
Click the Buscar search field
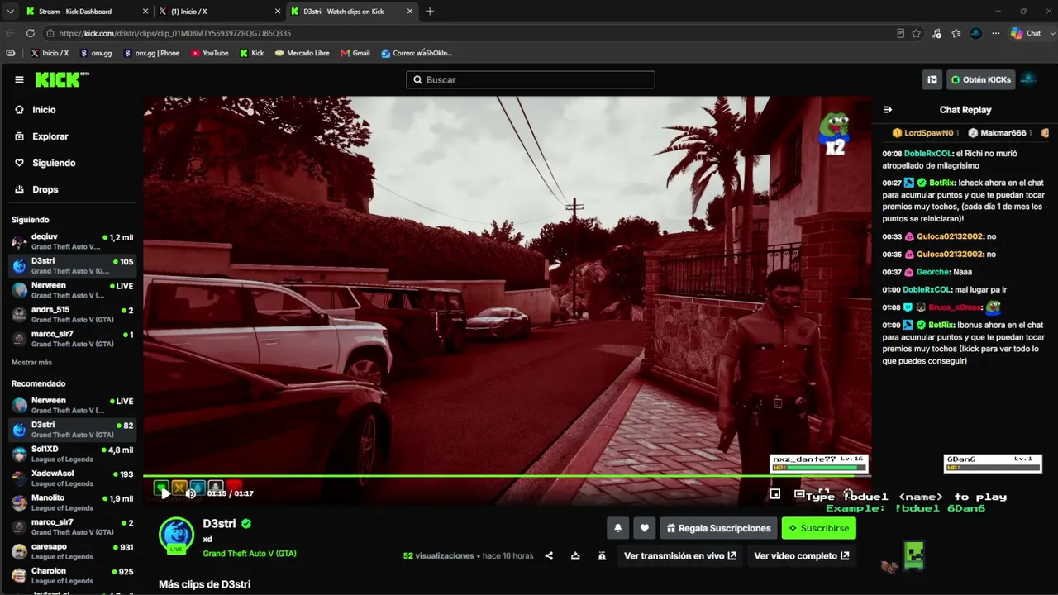coord(531,79)
